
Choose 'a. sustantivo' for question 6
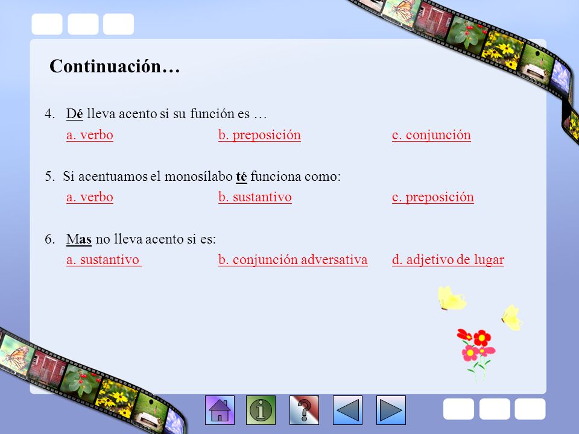(x=104, y=260)
